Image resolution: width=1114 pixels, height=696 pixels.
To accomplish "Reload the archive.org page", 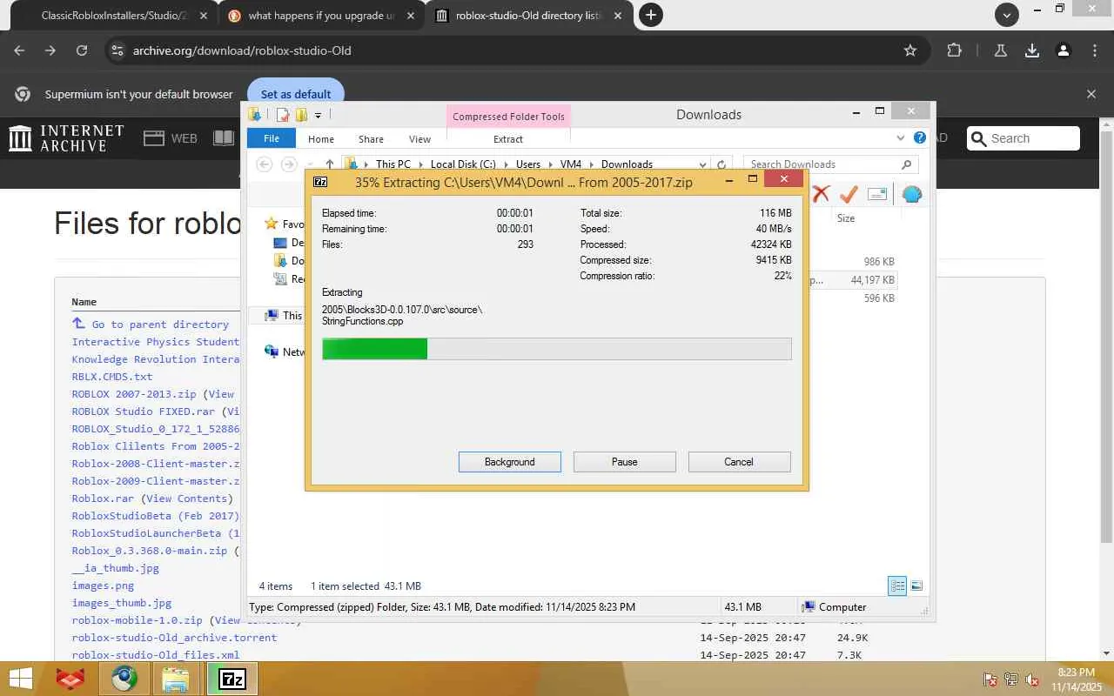I will tap(82, 50).
